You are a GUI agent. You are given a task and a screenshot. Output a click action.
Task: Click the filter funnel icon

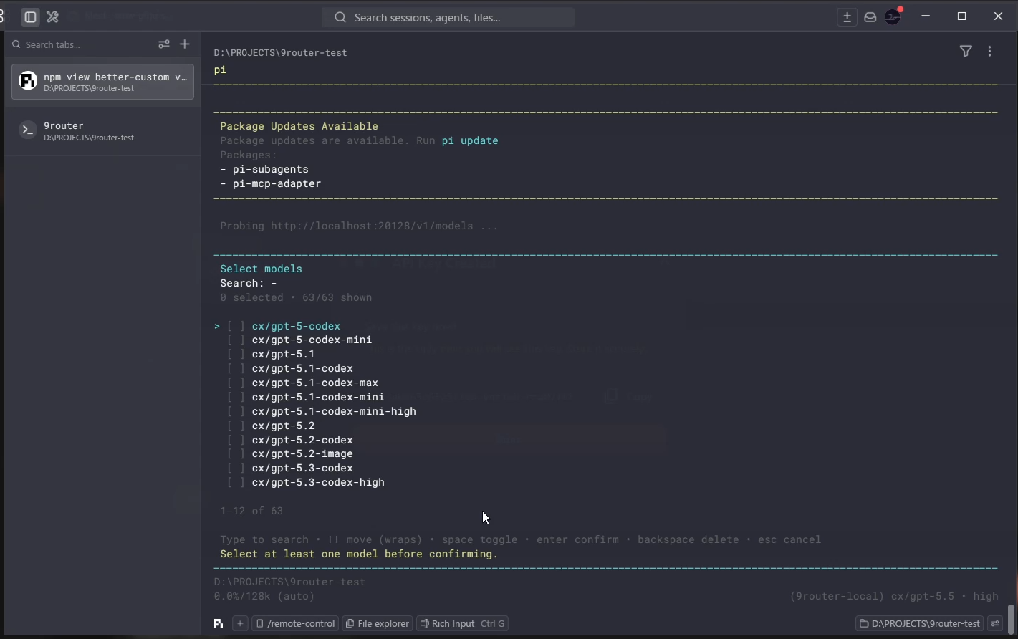pos(966,51)
